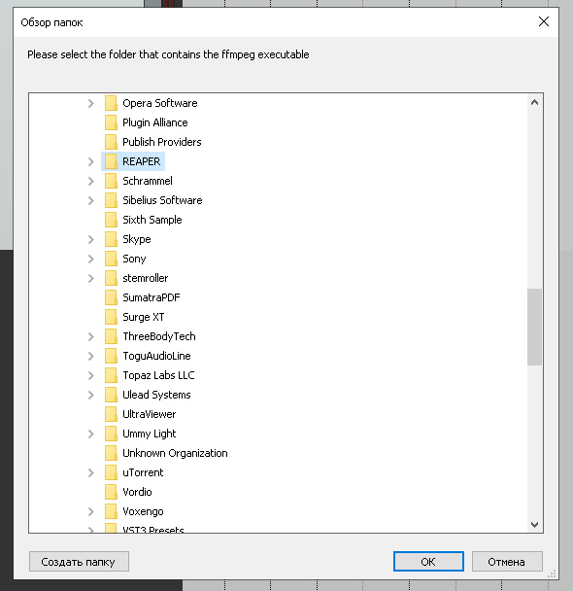Click the scrollbar down arrow

pyautogui.click(x=534, y=524)
